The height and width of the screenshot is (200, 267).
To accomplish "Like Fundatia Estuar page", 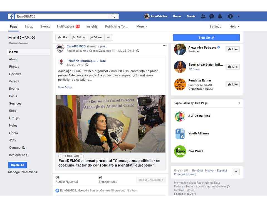I will (x=233, y=84).
